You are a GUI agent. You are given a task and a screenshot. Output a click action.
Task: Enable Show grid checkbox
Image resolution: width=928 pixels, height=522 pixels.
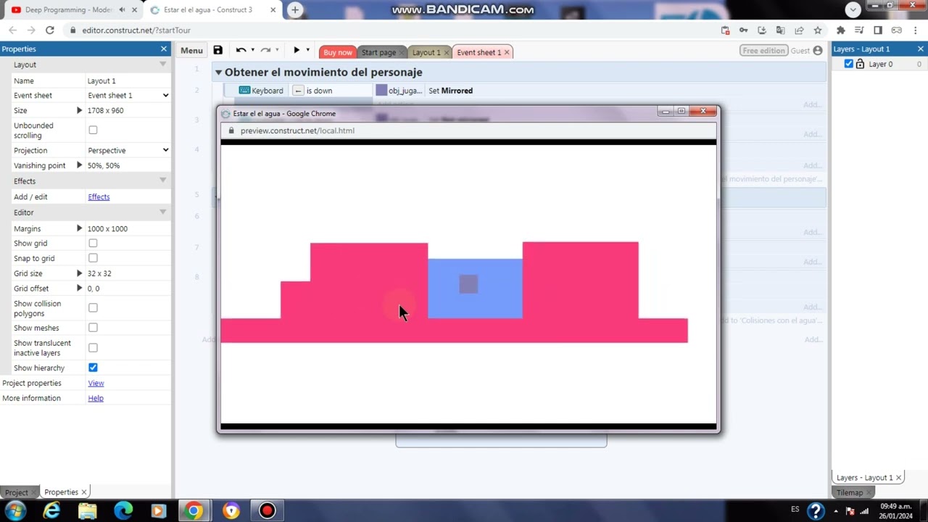pyautogui.click(x=93, y=244)
